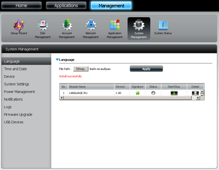Open System Status info icon

coord(163,25)
